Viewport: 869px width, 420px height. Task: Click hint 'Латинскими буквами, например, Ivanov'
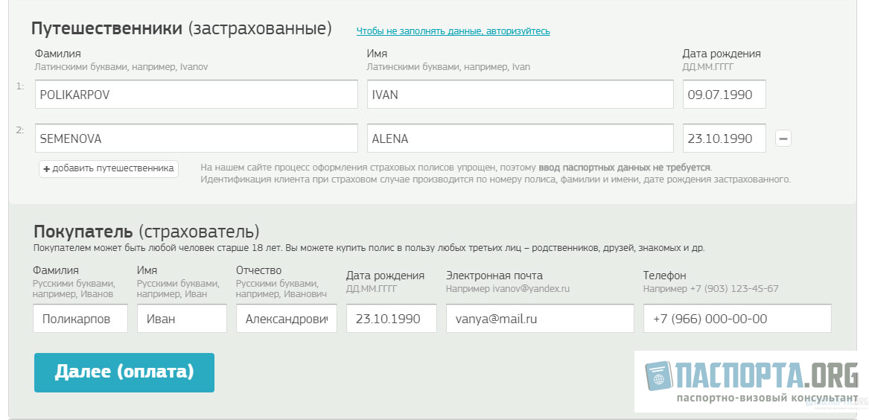(121, 67)
